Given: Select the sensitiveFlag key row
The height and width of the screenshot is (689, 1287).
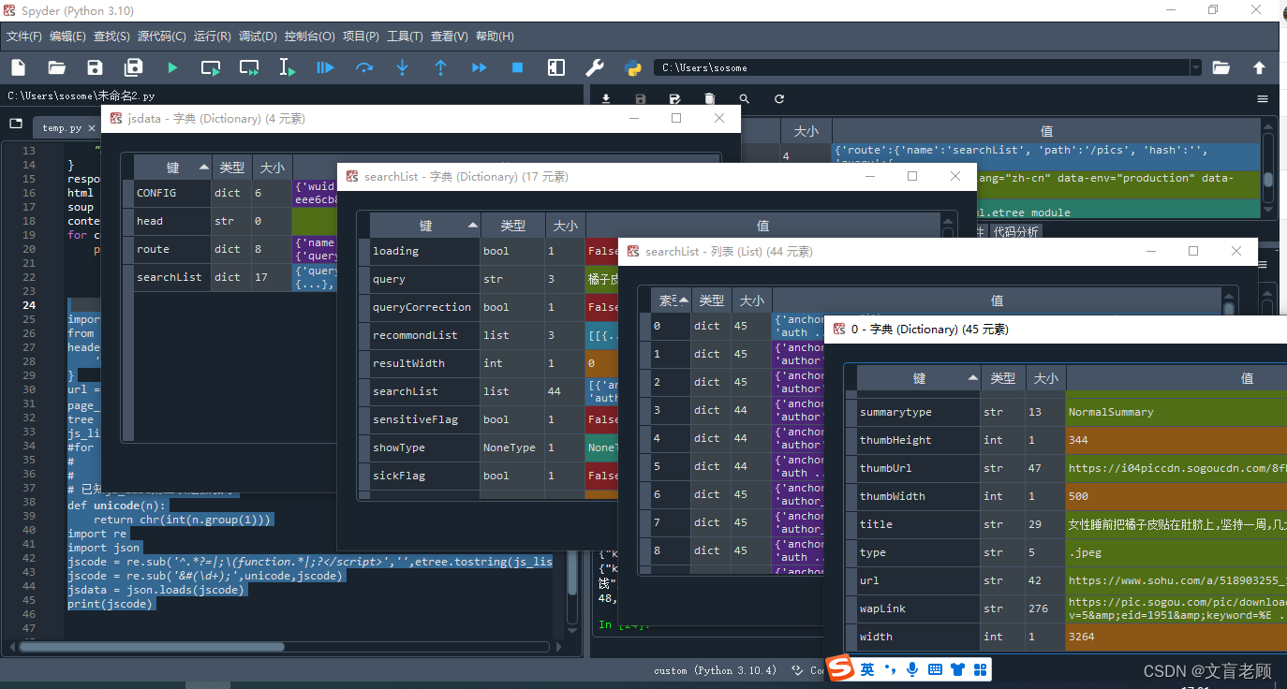Looking at the screenshot, I should coord(426,419).
